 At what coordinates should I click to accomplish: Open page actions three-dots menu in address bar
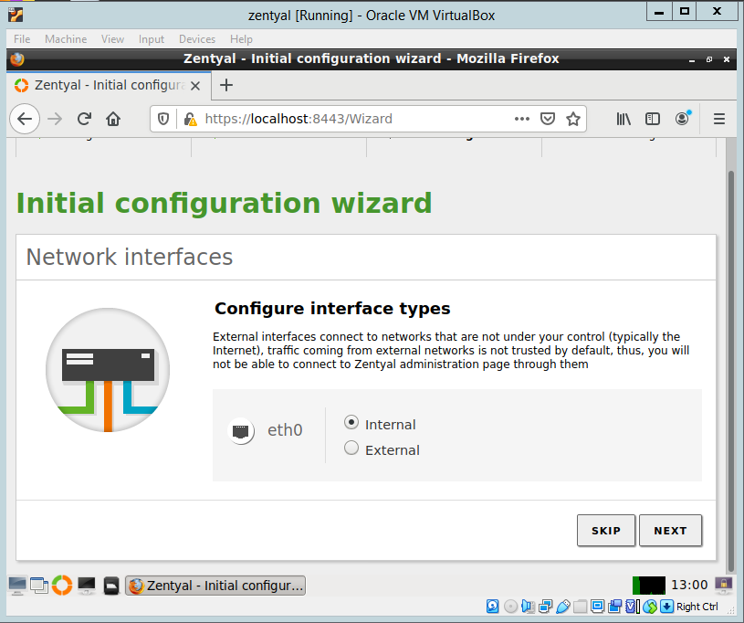(x=522, y=119)
